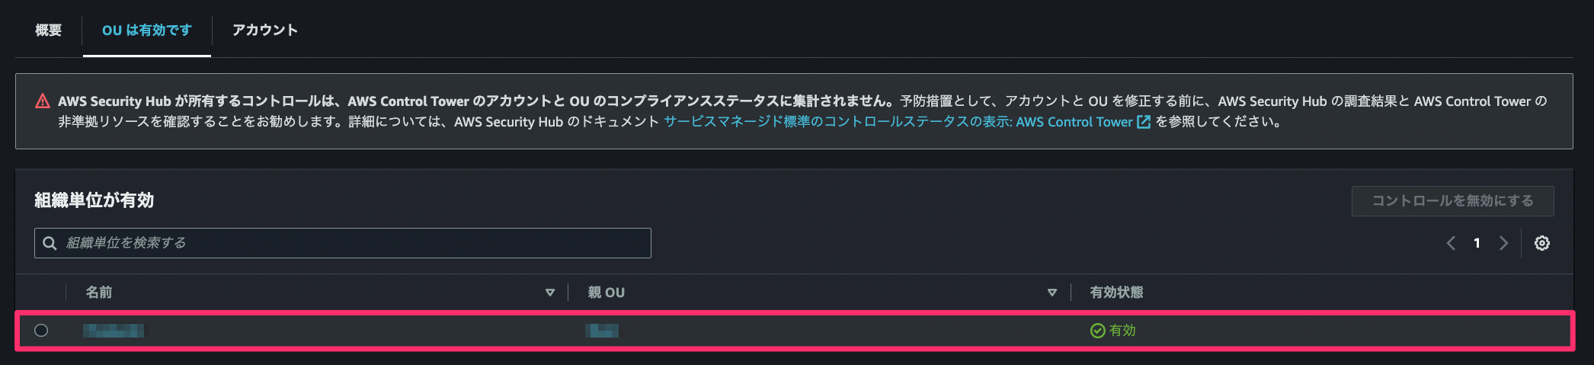
Task: Click the blurred OU name in the row
Action: [x=114, y=331]
